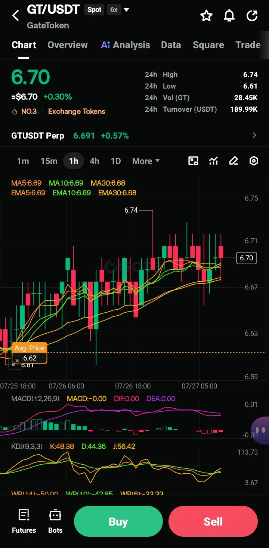This screenshot has height=548, width=269.
Task: Tap the 07/26 18:00 time axis label
Action: 133,386
